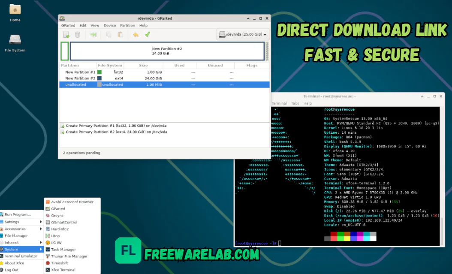Select pending operation Create Primary Partition #1
The image size is (452, 274).
(x=116, y=126)
